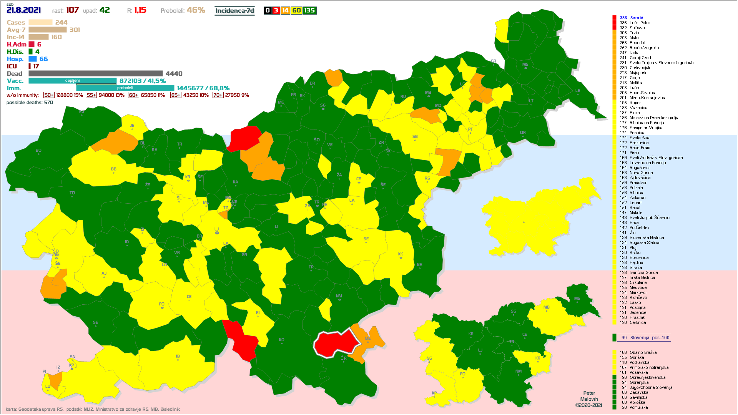Click the gray Dead 4440 bar

95,73
